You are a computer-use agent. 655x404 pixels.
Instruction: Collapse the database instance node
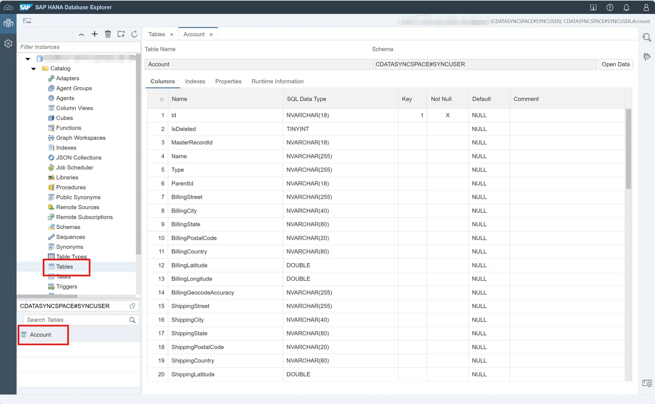tap(28, 59)
